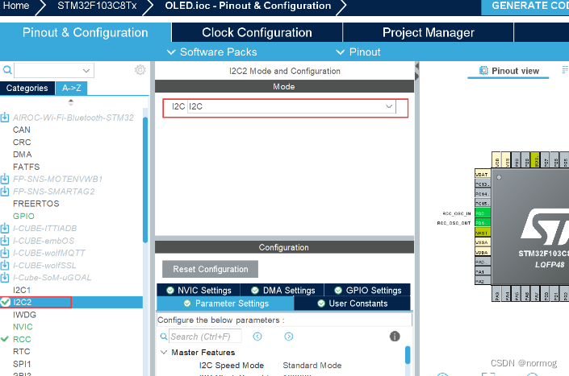569x376 pixels.
Task: Select I2C1 in the list
Action: coord(22,290)
